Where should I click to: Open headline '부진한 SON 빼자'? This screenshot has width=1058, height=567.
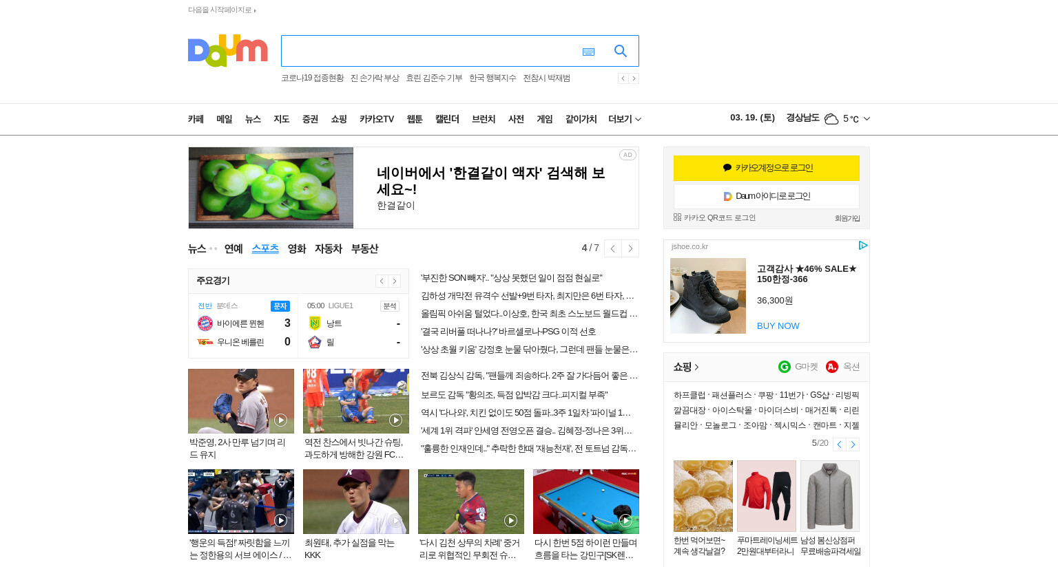click(x=511, y=278)
